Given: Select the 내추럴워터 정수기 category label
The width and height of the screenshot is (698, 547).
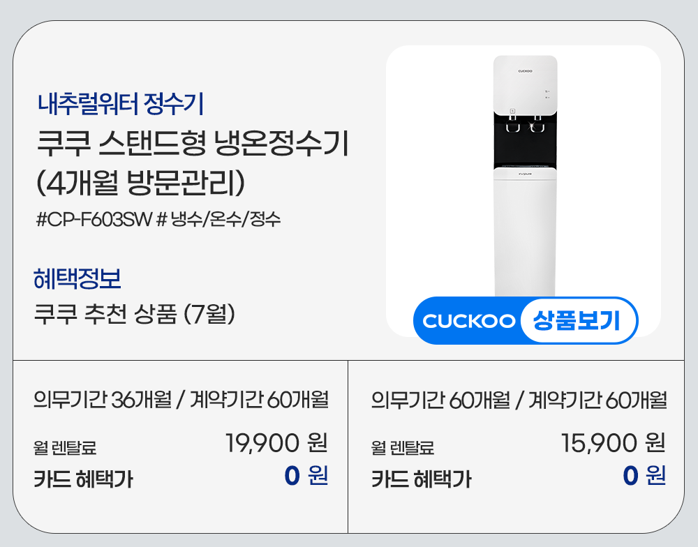Looking at the screenshot, I should point(121,105).
